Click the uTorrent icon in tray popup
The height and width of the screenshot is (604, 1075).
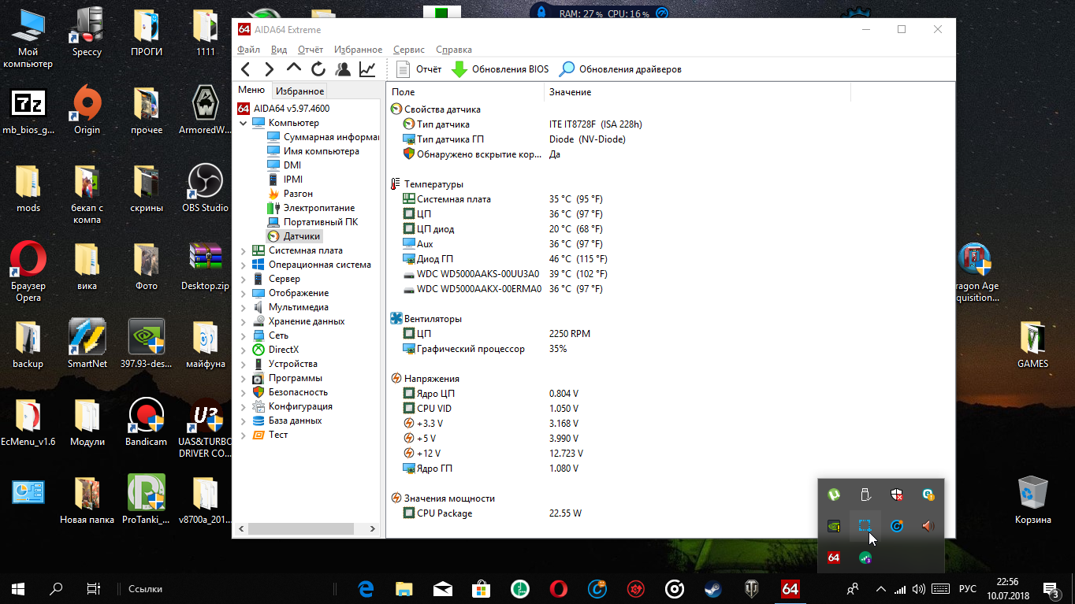pyautogui.click(x=834, y=495)
